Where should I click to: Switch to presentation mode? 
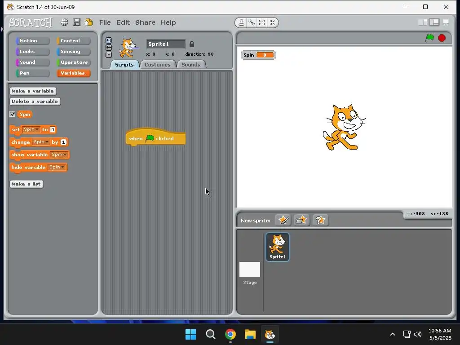[446, 22]
